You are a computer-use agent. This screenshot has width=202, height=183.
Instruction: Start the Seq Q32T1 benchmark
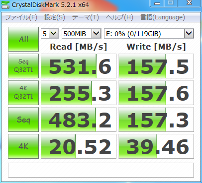[x=23, y=66]
